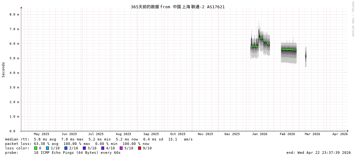Click the light blue 1/10 loss swatch

coord(47,148)
